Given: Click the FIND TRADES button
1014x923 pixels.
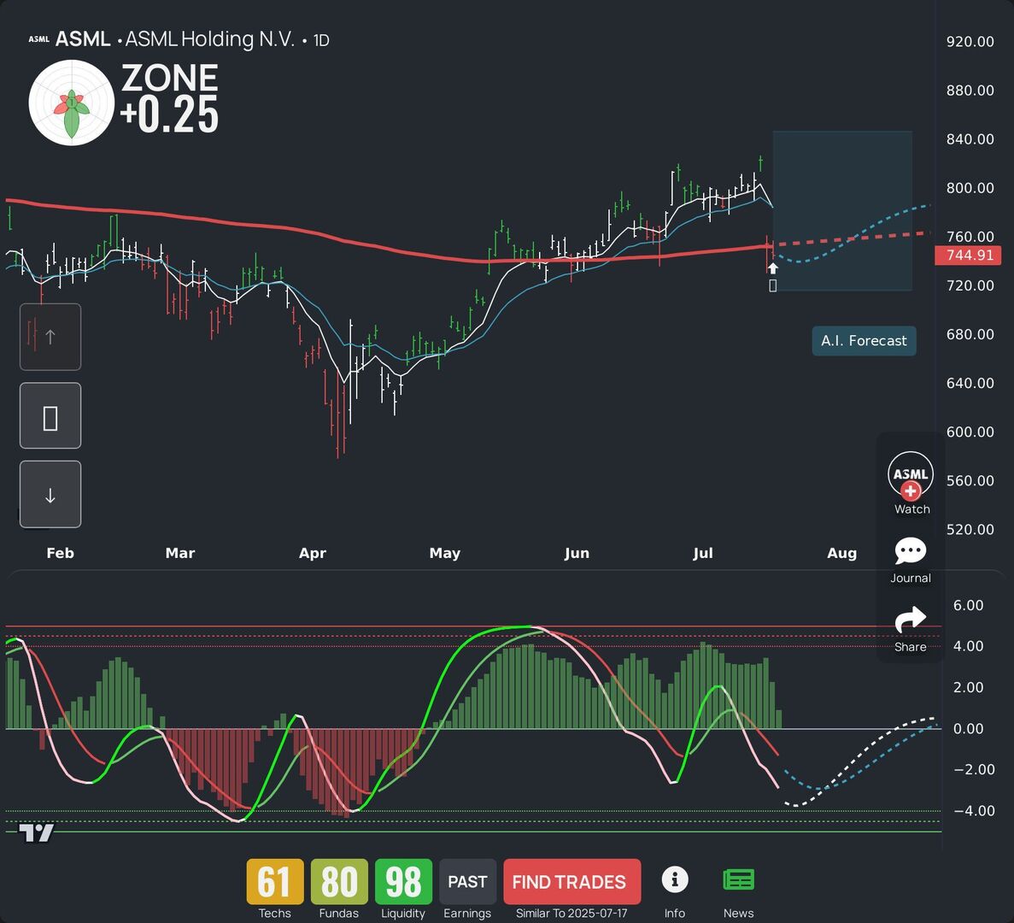Looking at the screenshot, I should pos(572,882).
